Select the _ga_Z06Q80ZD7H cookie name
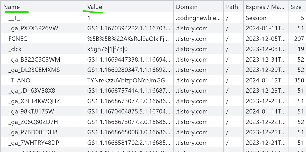 tap(33, 122)
